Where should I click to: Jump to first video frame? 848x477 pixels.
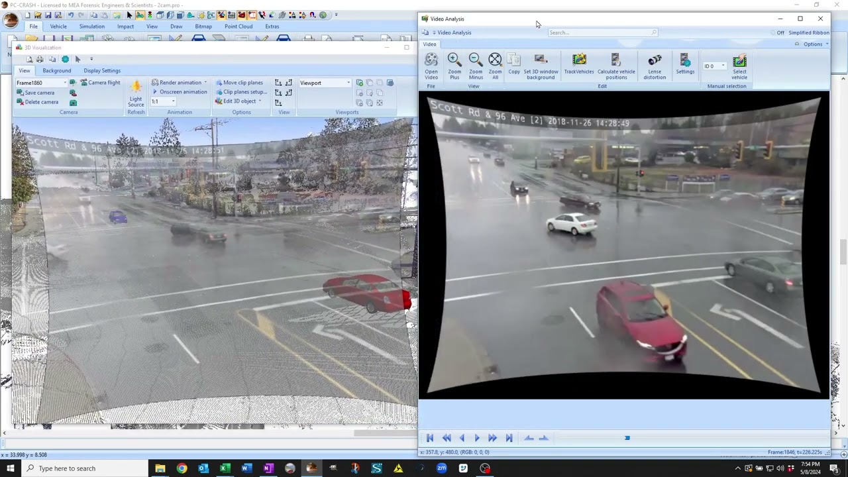point(430,438)
